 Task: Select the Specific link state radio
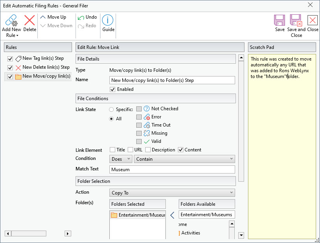coord(111,109)
